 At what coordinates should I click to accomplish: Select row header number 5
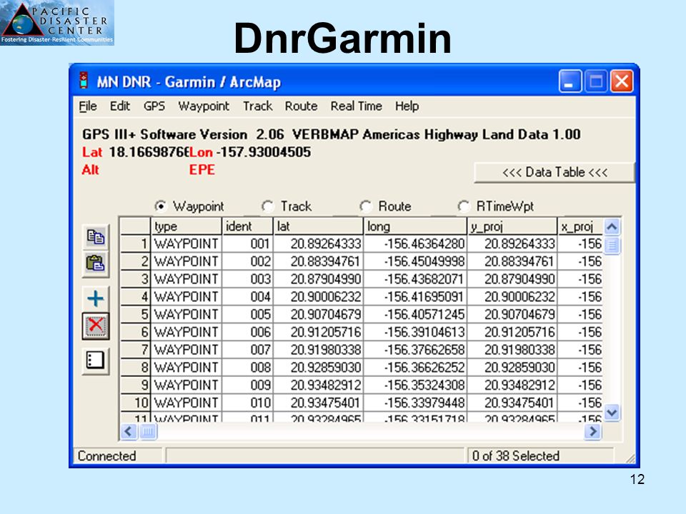pyautogui.click(x=135, y=314)
